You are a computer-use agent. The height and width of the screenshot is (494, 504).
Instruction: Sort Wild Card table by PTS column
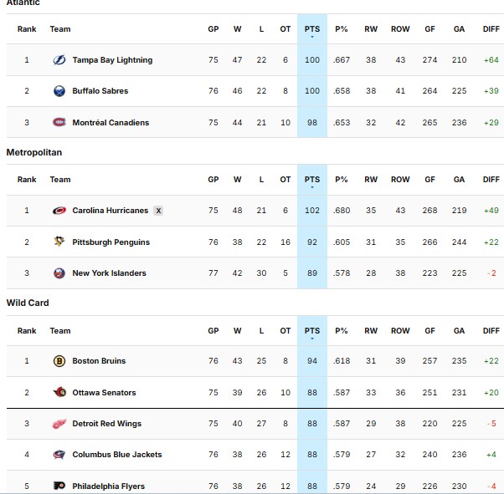[x=311, y=331]
